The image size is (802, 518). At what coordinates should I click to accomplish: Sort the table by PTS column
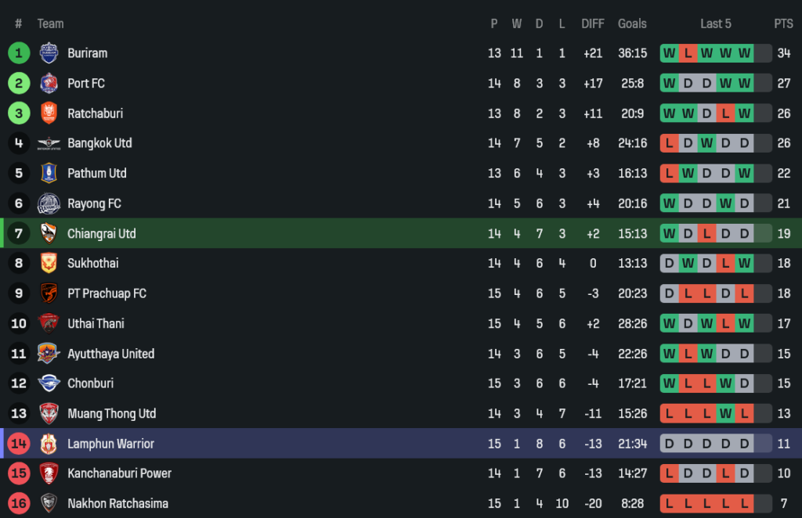[783, 23]
